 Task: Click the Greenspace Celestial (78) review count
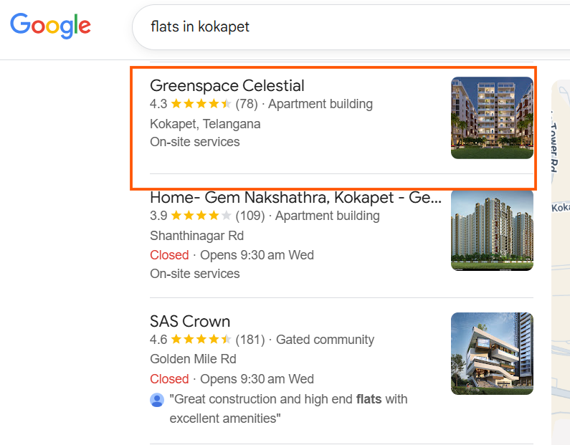[x=246, y=105]
